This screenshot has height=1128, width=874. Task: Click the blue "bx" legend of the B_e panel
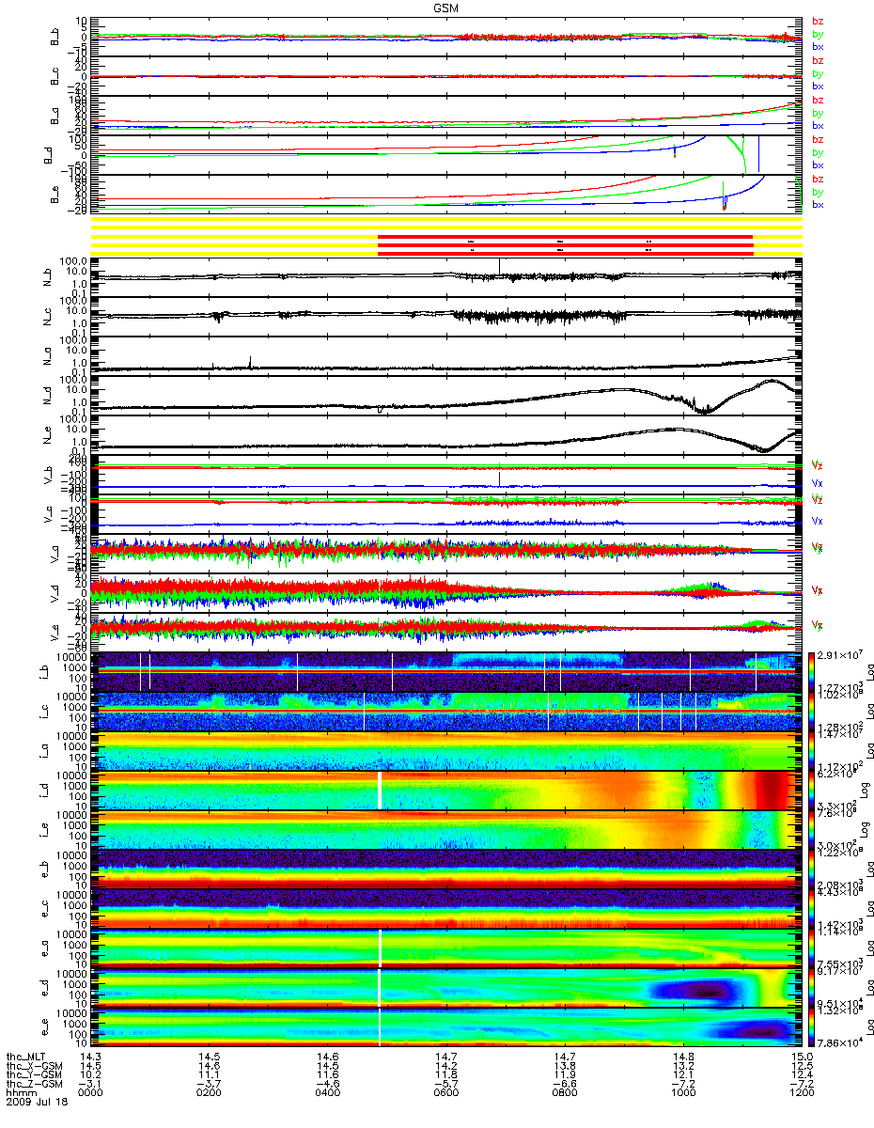818,204
